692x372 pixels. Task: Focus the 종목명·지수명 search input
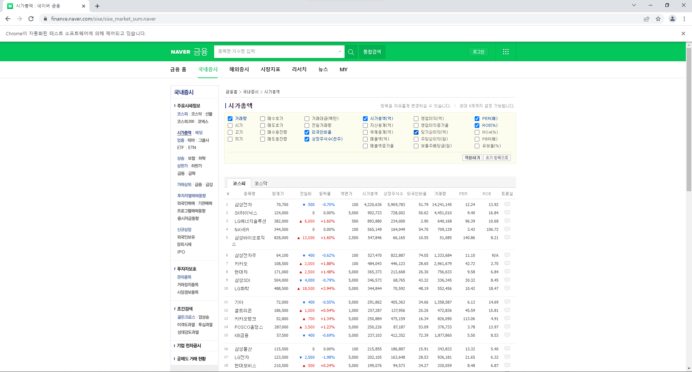click(x=276, y=52)
